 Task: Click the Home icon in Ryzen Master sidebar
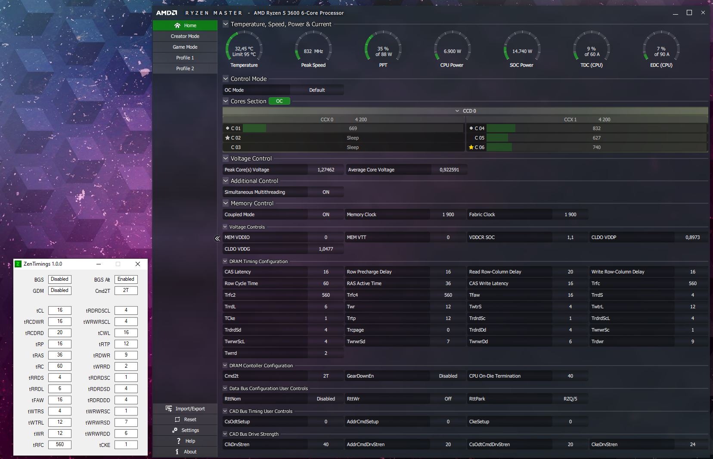coord(177,25)
